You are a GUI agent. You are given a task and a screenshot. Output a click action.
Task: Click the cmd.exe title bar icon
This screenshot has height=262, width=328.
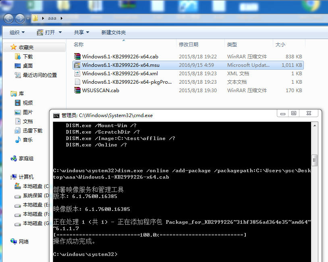56,116
